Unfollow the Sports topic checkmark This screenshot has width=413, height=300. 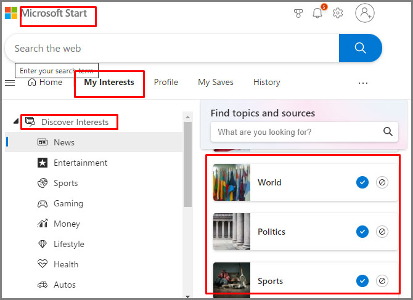click(362, 281)
